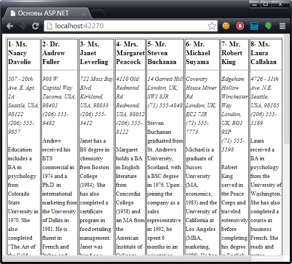Click address "507 - 20th Ave. E. Apt. 2A"
Image resolution: width=292 pixels, height=264 pixels.
[22, 87]
